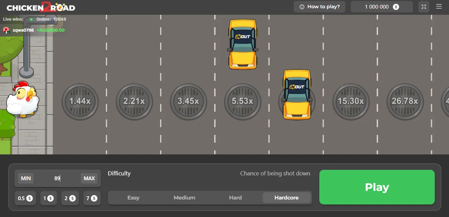Image resolution: width=449 pixels, height=217 pixels.
Task: Click the Chance of being shot down text
Action: [275, 173]
